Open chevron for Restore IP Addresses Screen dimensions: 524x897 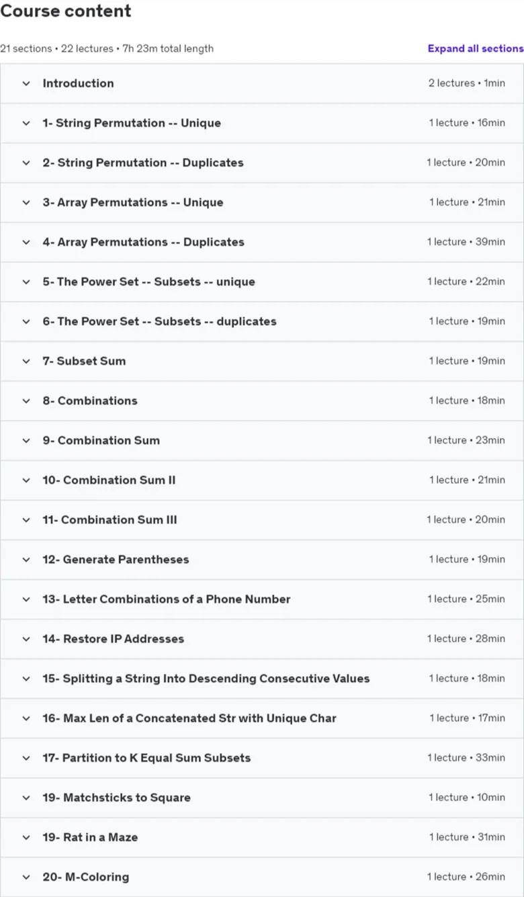tap(26, 638)
